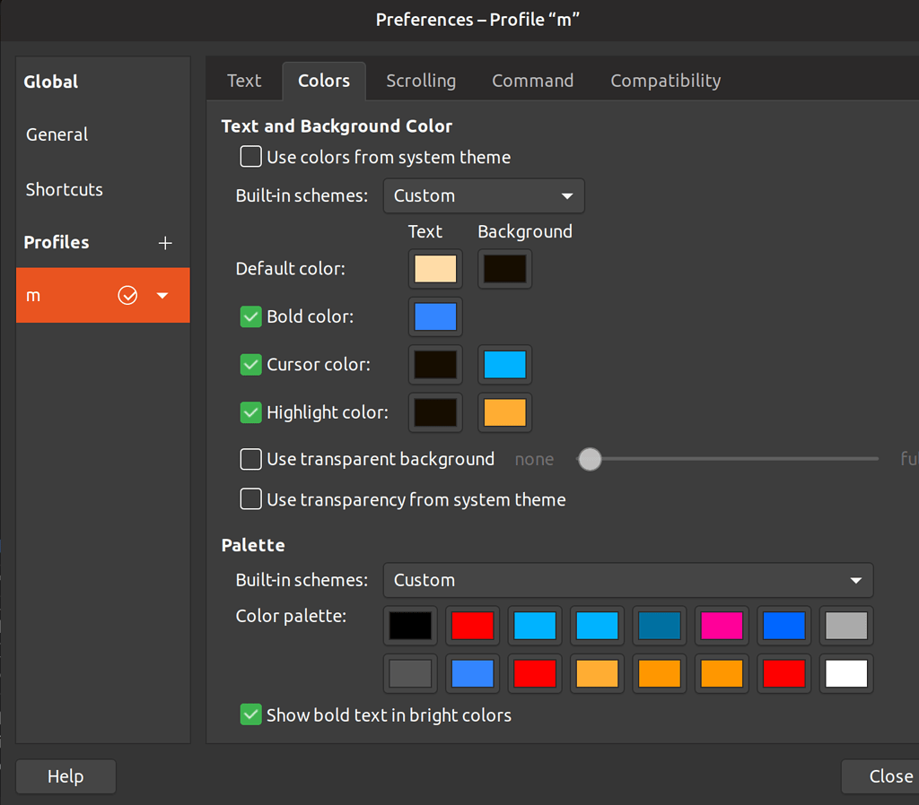This screenshot has height=805, width=919.
Task: Switch to the Text tab
Action: [243, 80]
